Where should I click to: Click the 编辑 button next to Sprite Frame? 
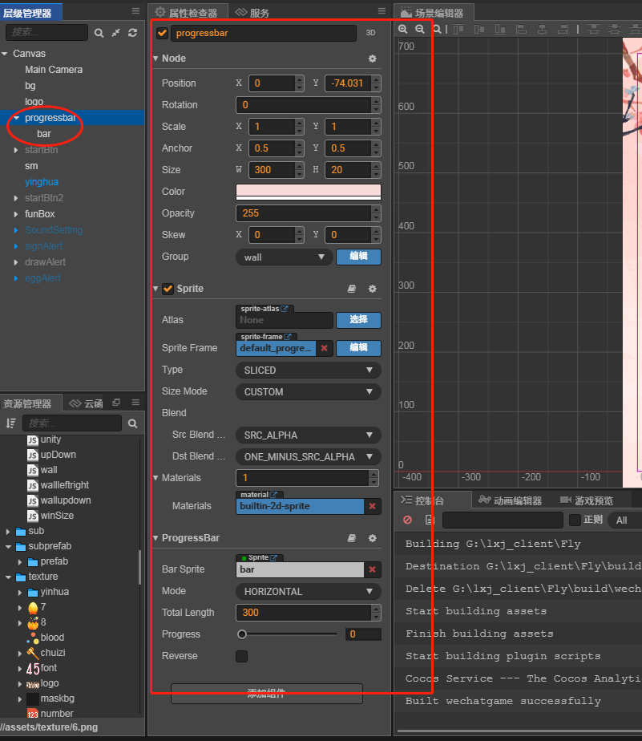pyautogui.click(x=357, y=348)
